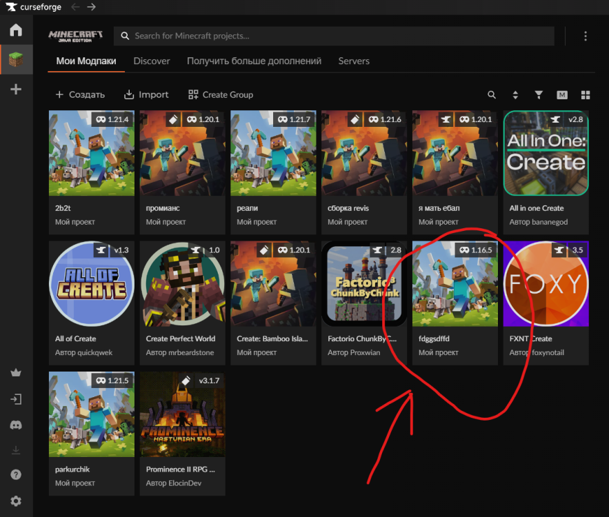The height and width of the screenshot is (517, 609).
Task: Click the Автор bananegod author text
Action: [539, 222]
